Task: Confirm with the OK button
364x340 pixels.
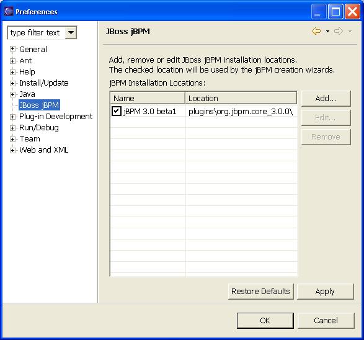Action: click(265, 321)
